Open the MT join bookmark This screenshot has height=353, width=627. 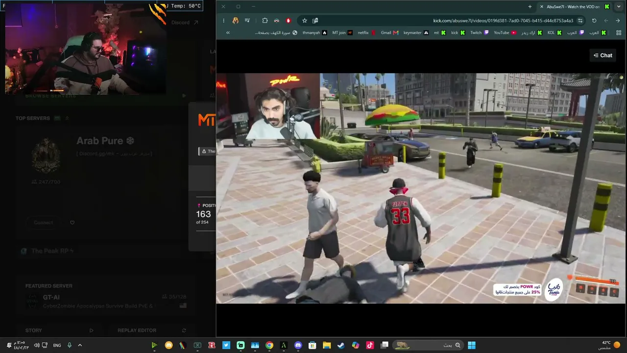tap(342, 32)
